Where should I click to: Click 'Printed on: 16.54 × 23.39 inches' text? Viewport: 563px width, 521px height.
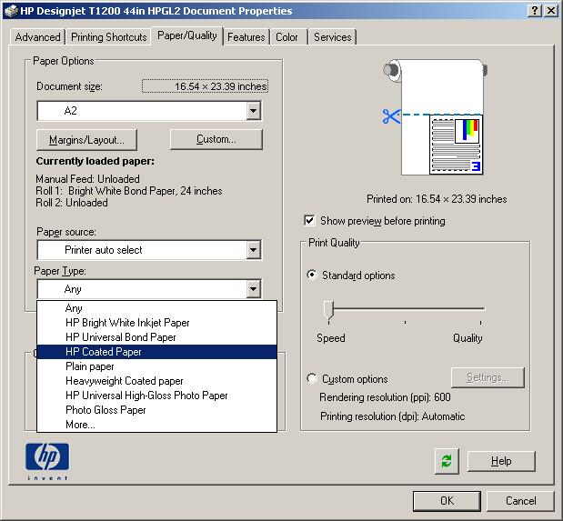437,199
